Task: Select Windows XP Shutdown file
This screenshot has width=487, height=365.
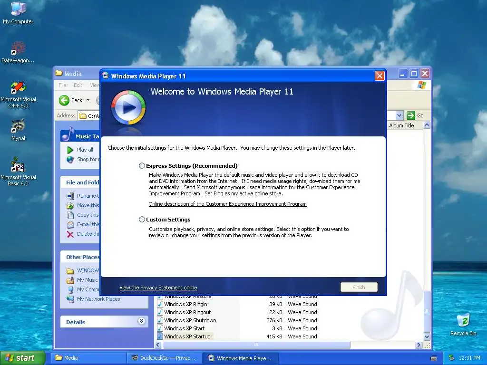Action: 190,320
